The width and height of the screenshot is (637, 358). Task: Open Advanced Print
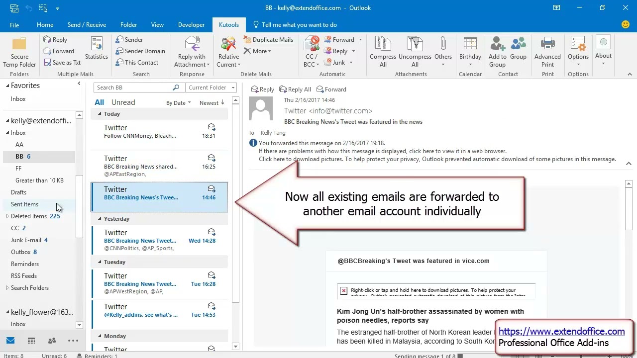coord(547,52)
